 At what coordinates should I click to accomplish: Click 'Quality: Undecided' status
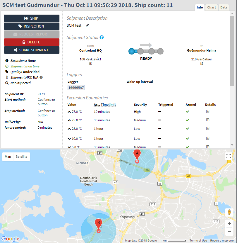coord(23,72)
